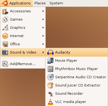
Task: Click the Movie Player film reel icon
Action: coord(50,61)
